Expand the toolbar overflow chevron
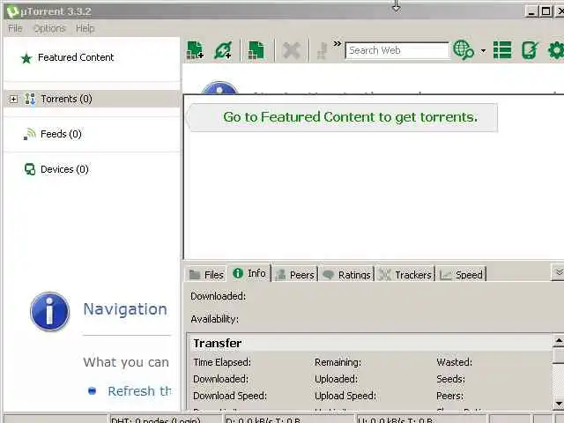Screen dimensions: 564x423 point(337,44)
